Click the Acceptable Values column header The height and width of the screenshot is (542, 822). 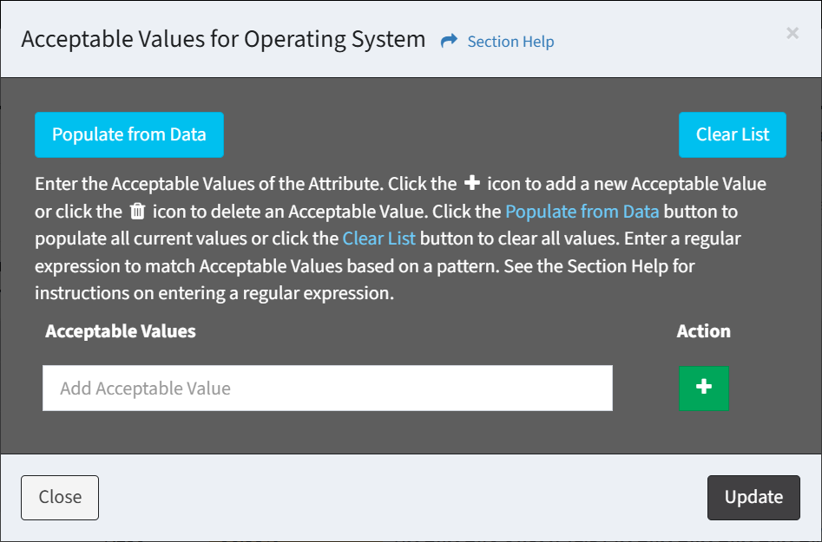[x=121, y=331]
